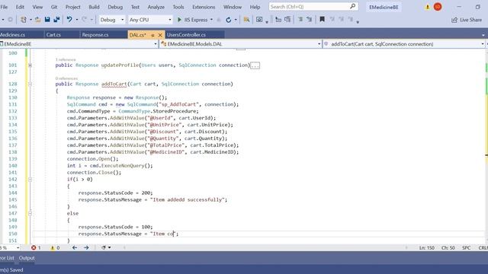Click the grayed Redo arrow
The width and height of the screenshot is (488, 274).
(x=85, y=20)
